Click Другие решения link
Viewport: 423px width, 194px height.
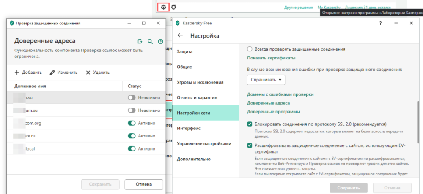[298, 8]
